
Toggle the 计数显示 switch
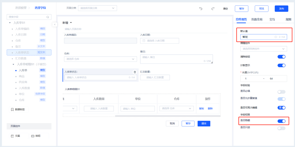click(281, 65)
